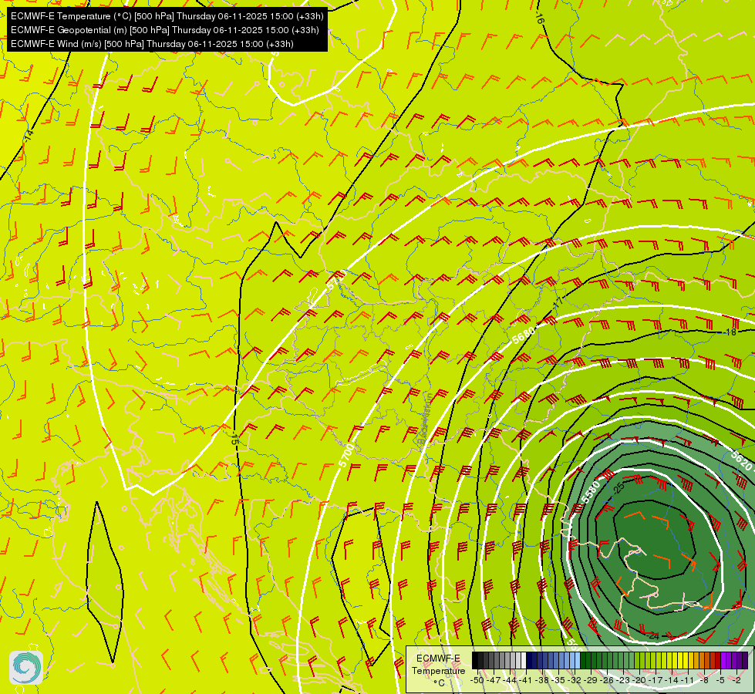
Task: Click the -8 legend scale value
Action: [x=705, y=680]
